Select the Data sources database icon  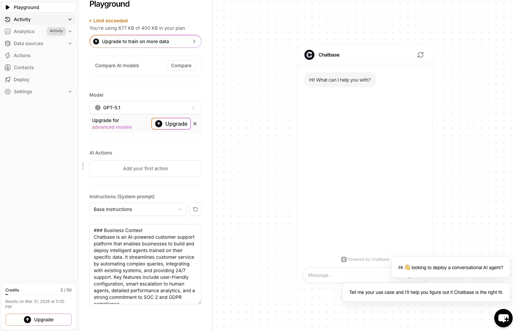8,43
